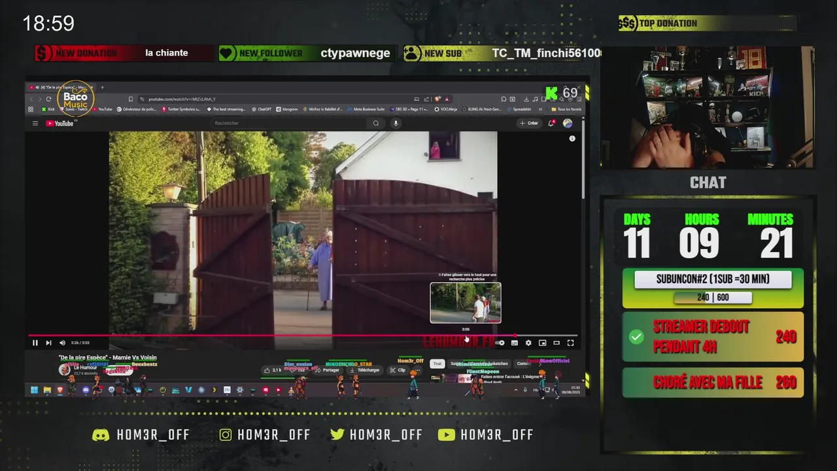This screenshot has height=471, width=837.
Task: Click the Partager share button
Action: click(x=328, y=370)
